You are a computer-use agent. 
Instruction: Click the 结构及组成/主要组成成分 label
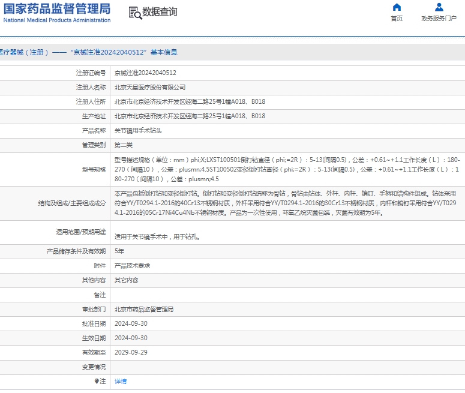click(72, 203)
